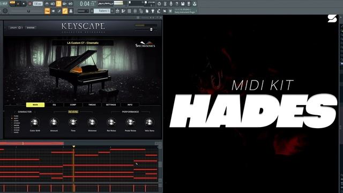Click the plugin picker tuning fork icon
343x193 pixels.
click(x=153, y=11)
